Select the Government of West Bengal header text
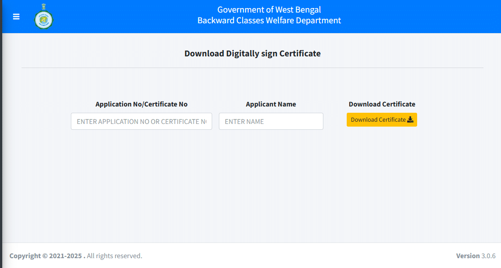Screen dimensions: 501x268 point(269,9)
